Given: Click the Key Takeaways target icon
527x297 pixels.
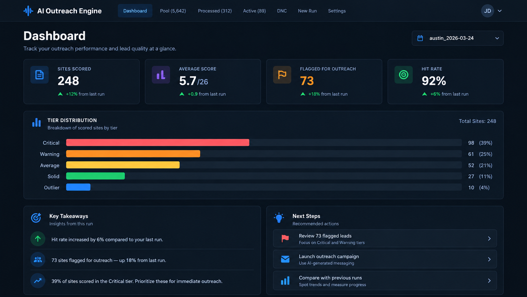Looking at the screenshot, I should click(x=36, y=217).
